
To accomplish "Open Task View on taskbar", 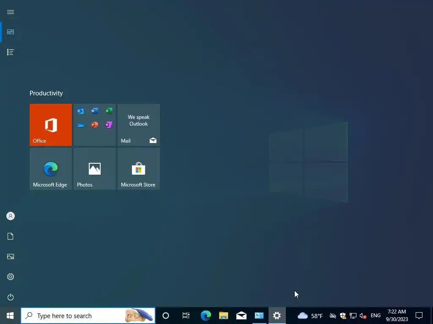I will [x=186, y=316].
